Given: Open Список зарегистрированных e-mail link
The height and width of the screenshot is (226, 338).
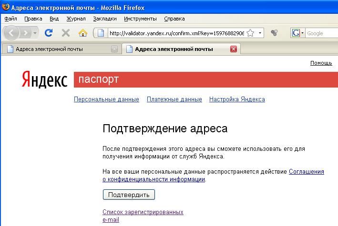Looking at the screenshot, I should pyautogui.click(x=143, y=216).
